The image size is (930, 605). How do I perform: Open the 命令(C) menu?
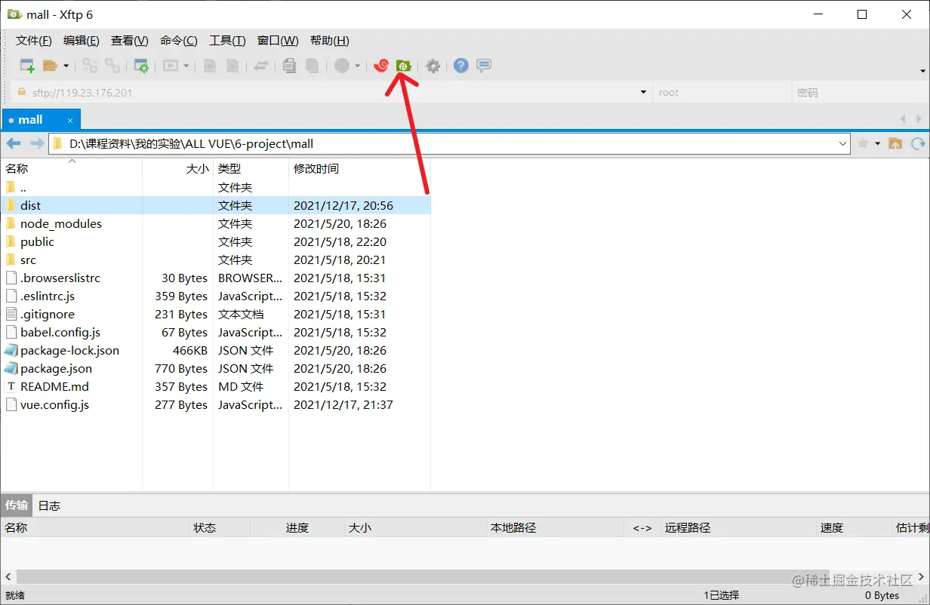[x=179, y=41]
